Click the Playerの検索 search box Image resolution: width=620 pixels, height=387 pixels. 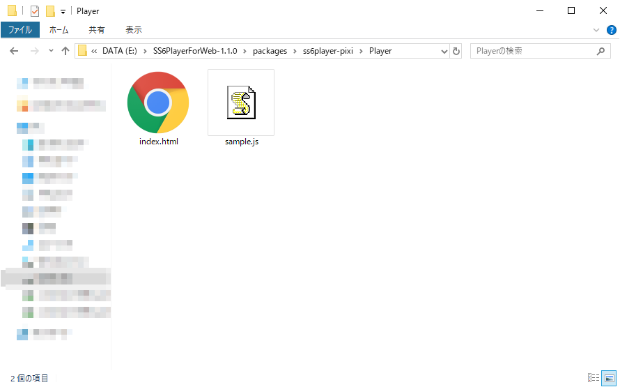pyautogui.click(x=540, y=51)
